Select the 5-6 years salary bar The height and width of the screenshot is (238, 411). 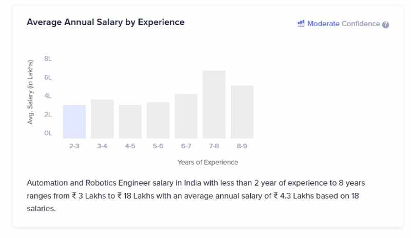(158, 121)
